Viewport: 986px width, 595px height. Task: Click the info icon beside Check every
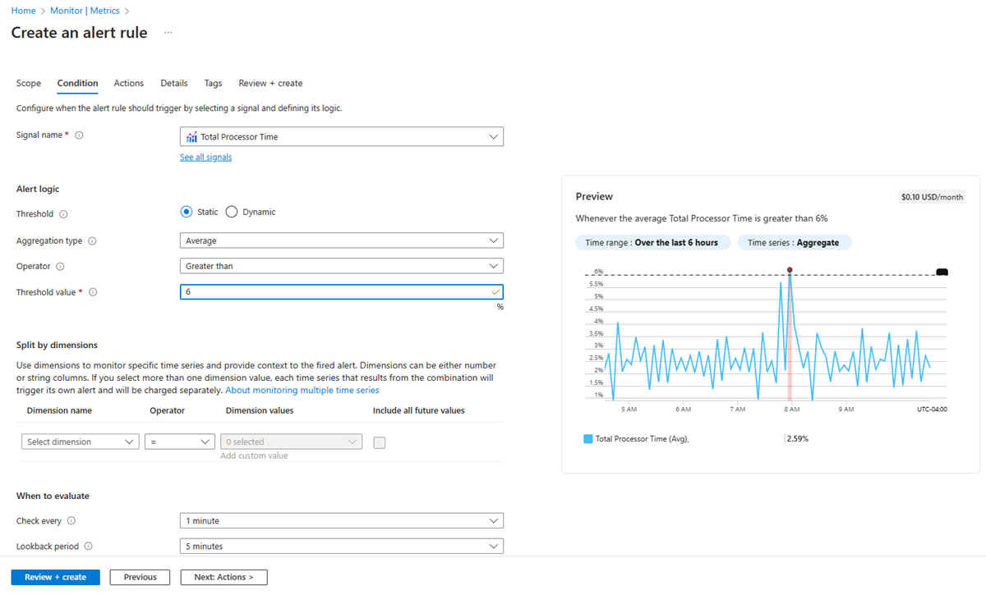(x=71, y=520)
